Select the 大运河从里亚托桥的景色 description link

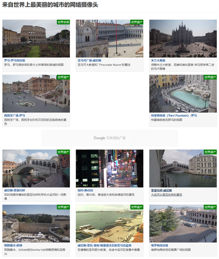click(x=166, y=195)
